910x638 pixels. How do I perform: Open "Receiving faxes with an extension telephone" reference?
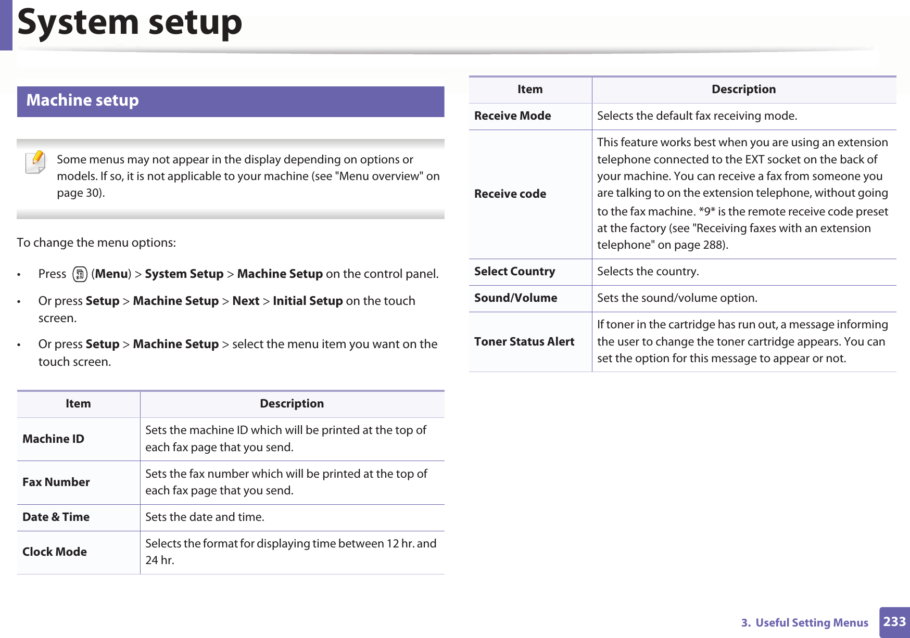click(783, 228)
